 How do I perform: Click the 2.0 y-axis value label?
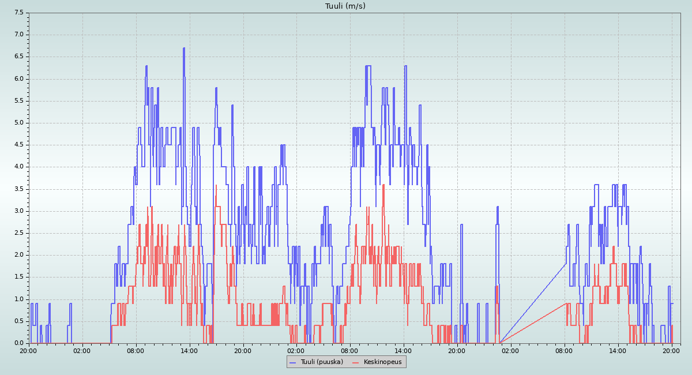(x=20, y=255)
